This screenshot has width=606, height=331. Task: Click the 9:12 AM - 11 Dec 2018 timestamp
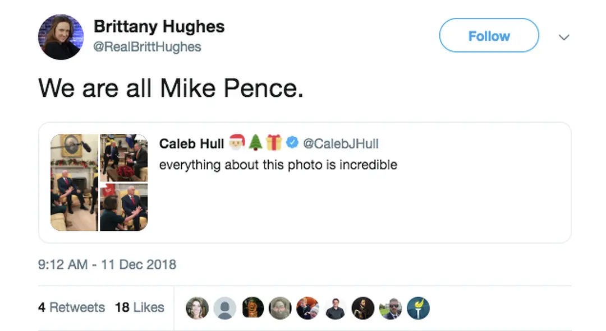coord(107,264)
